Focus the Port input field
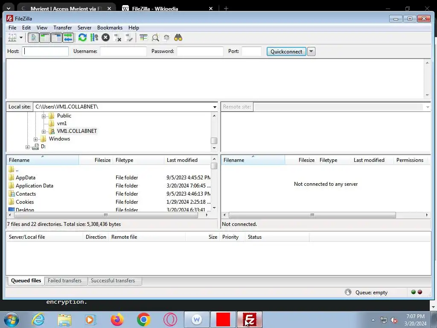The width and height of the screenshot is (437, 328). point(251,51)
